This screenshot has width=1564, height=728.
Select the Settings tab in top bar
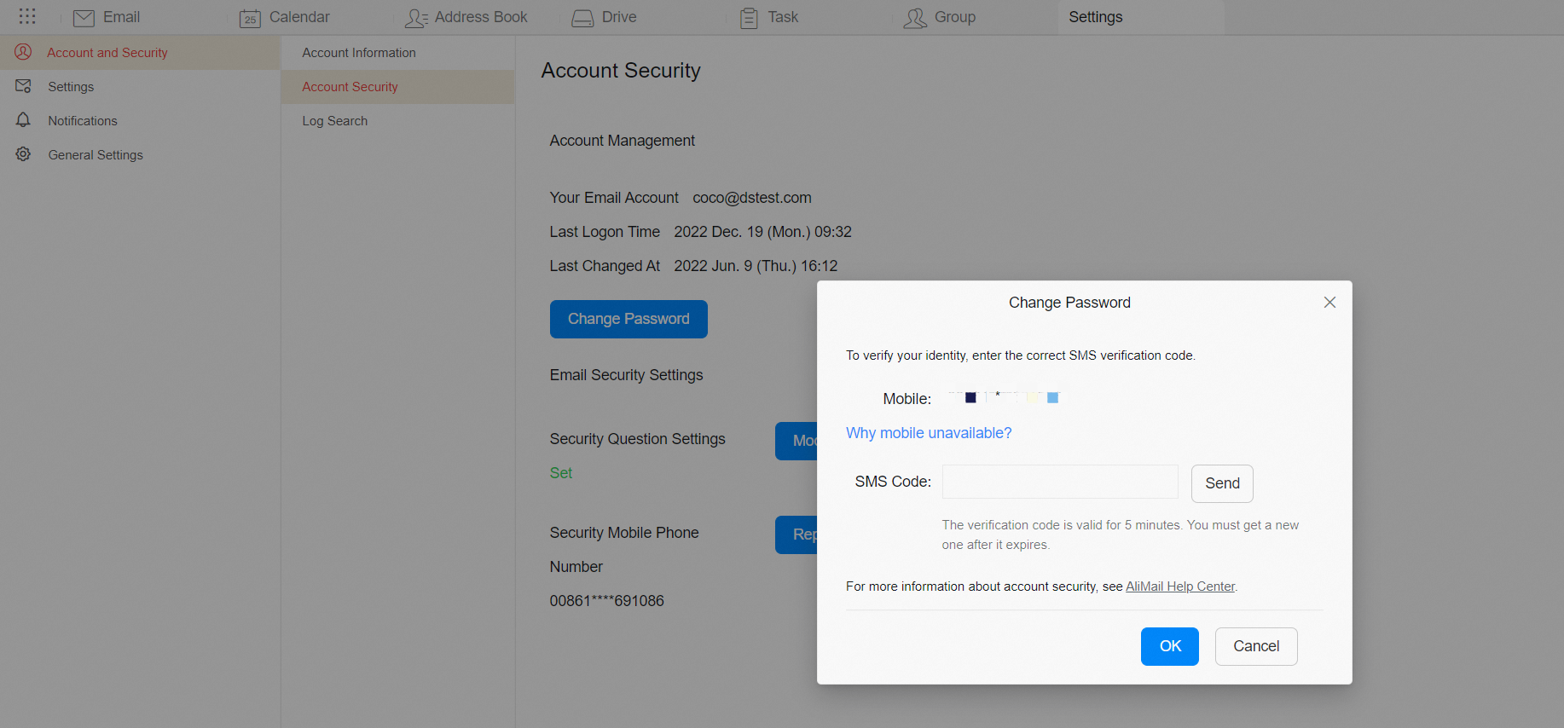pyautogui.click(x=1095, y=17)
